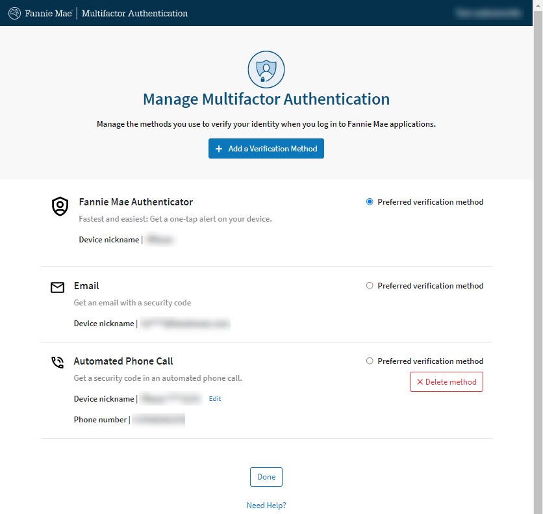This screenshot has height=514, width=543.
Task: Click the shield lock icon above the page title
Action: (x=266, y=69)
